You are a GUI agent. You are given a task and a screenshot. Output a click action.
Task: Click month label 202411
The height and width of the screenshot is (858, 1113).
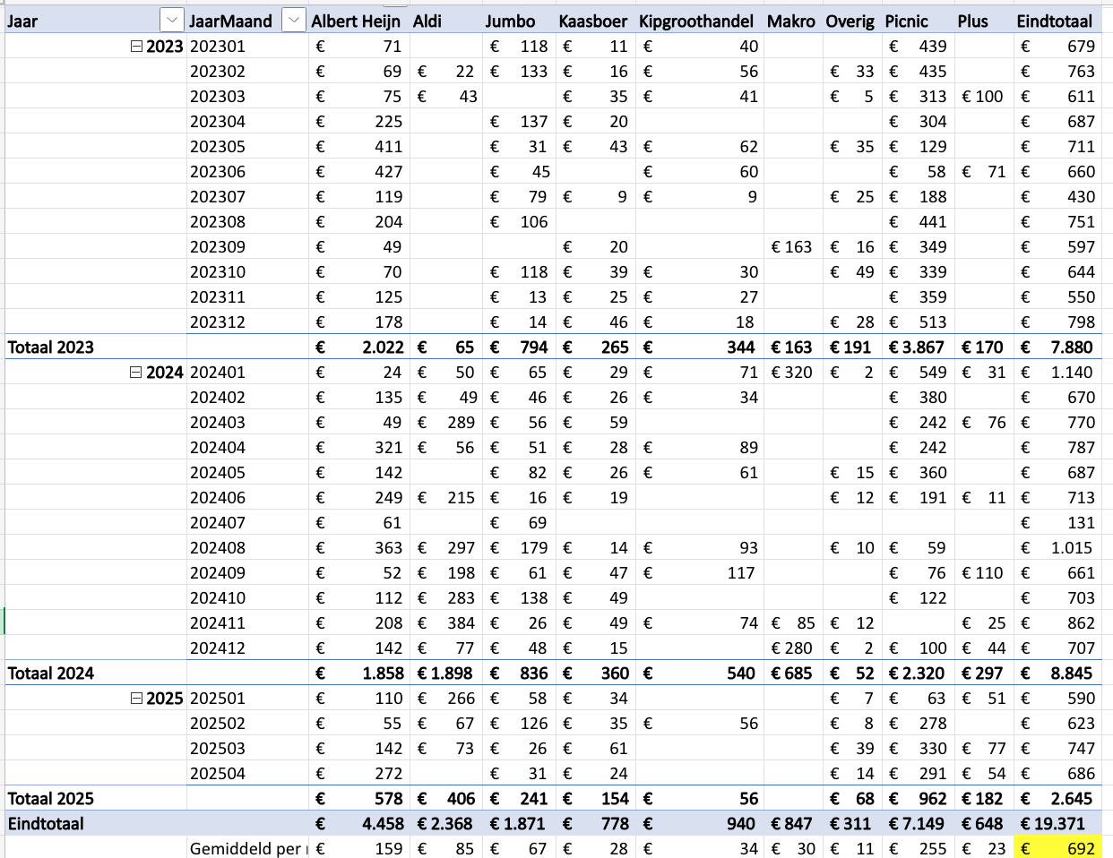[x=218, y=623]
